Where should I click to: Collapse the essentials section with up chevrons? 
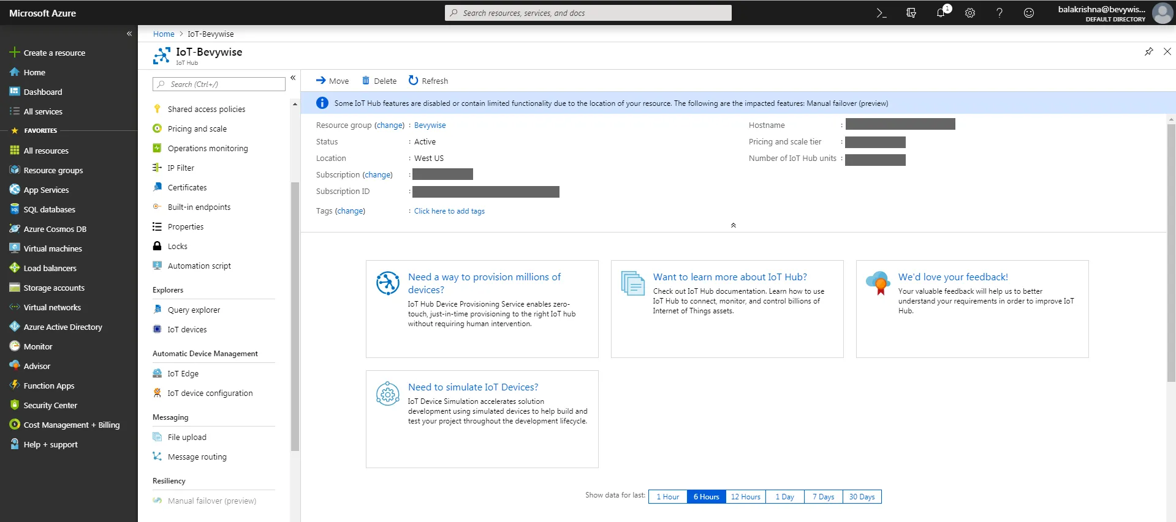733,225
